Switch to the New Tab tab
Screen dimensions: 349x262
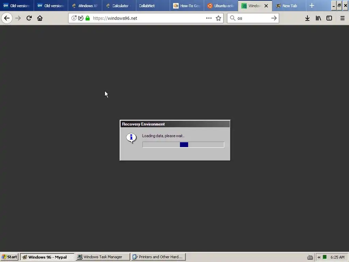click(289, 5)
